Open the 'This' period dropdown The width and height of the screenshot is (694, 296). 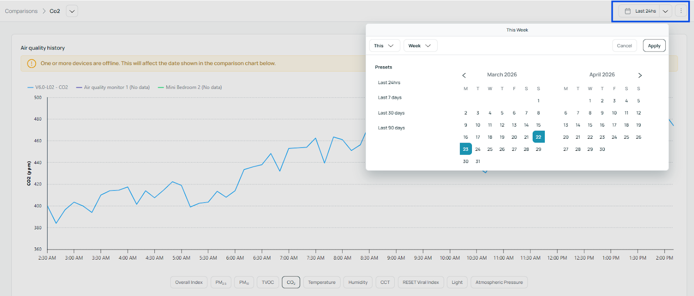pyautogui.click(x=384, y=46)
